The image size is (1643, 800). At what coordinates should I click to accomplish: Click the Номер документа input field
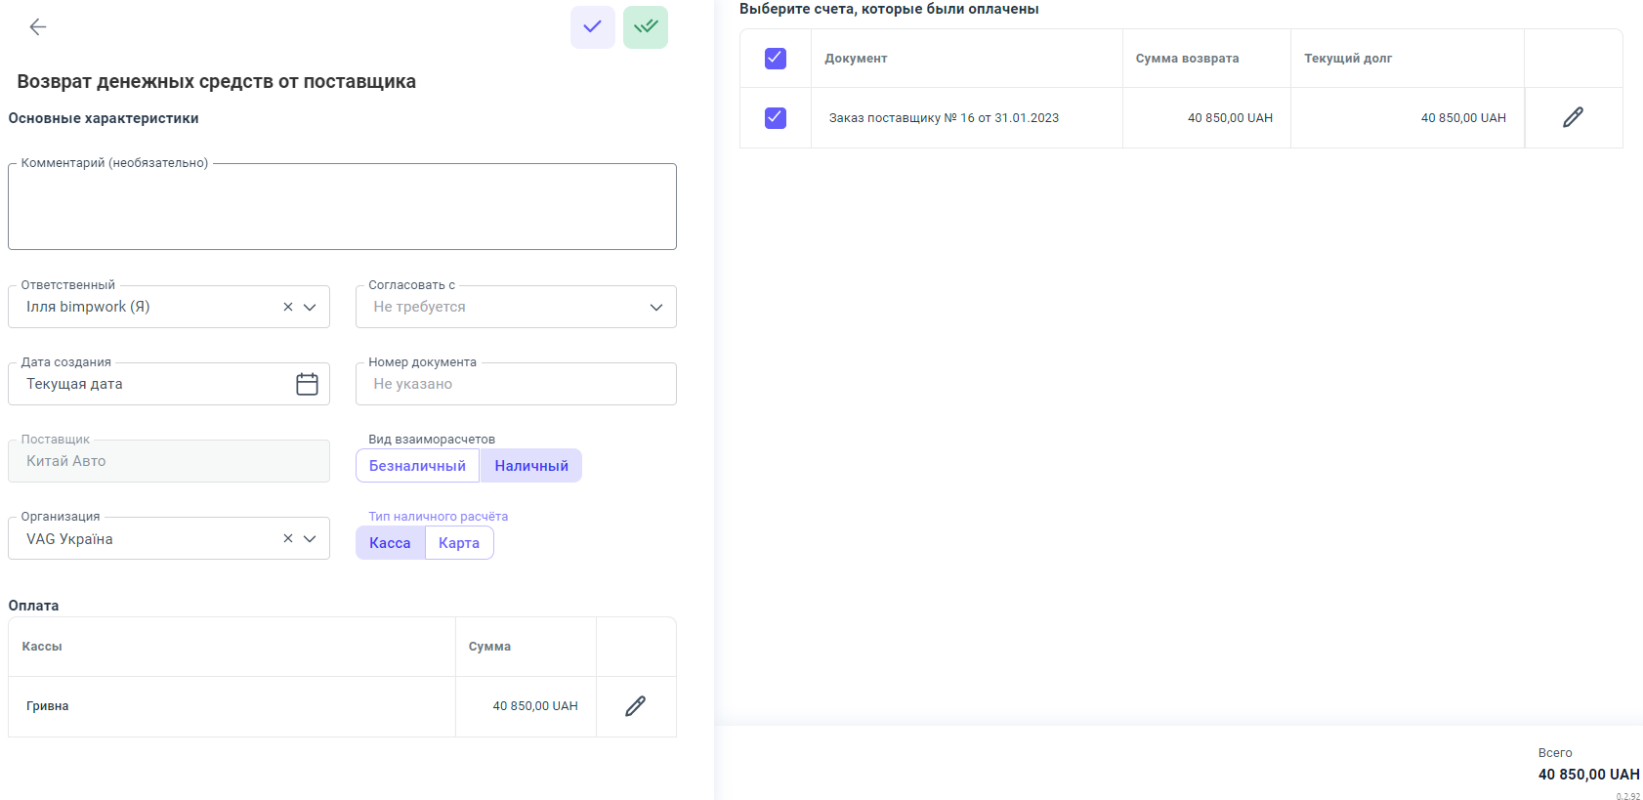tap(516, 384)
